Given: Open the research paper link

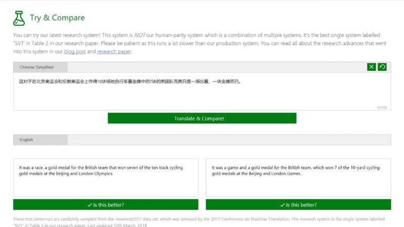Looking at the screenshot, I should pos(114,51).
